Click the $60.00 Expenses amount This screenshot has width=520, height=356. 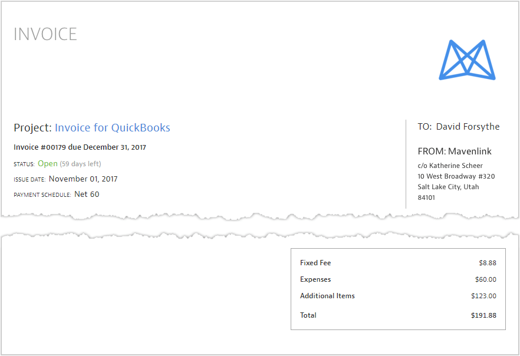(x=485, y=279)
